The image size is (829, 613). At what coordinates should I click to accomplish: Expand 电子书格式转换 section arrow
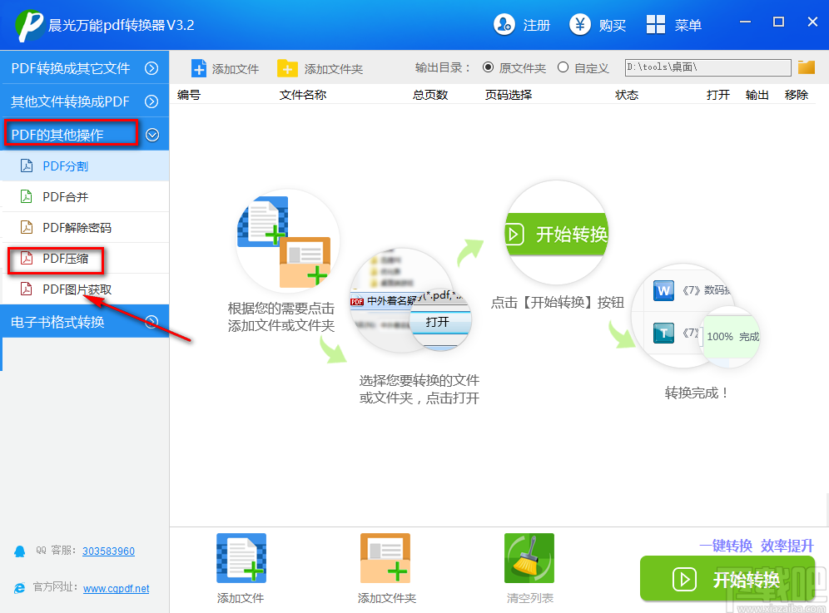[x=151, y=321]
